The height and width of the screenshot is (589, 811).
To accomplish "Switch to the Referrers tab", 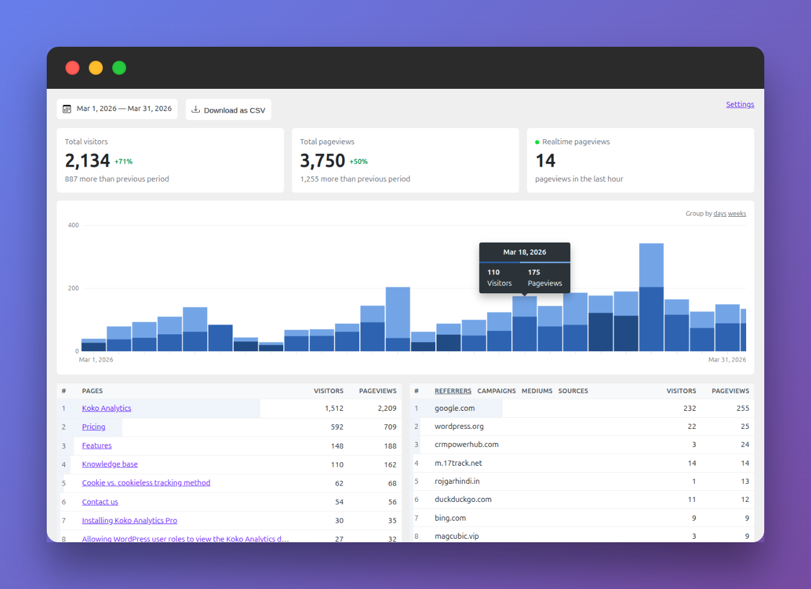I will click(x=453, y=391).
